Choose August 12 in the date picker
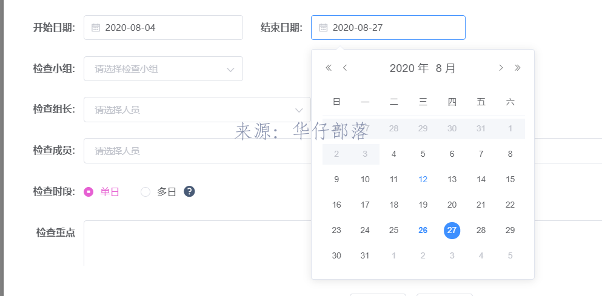 coord(423,179)
